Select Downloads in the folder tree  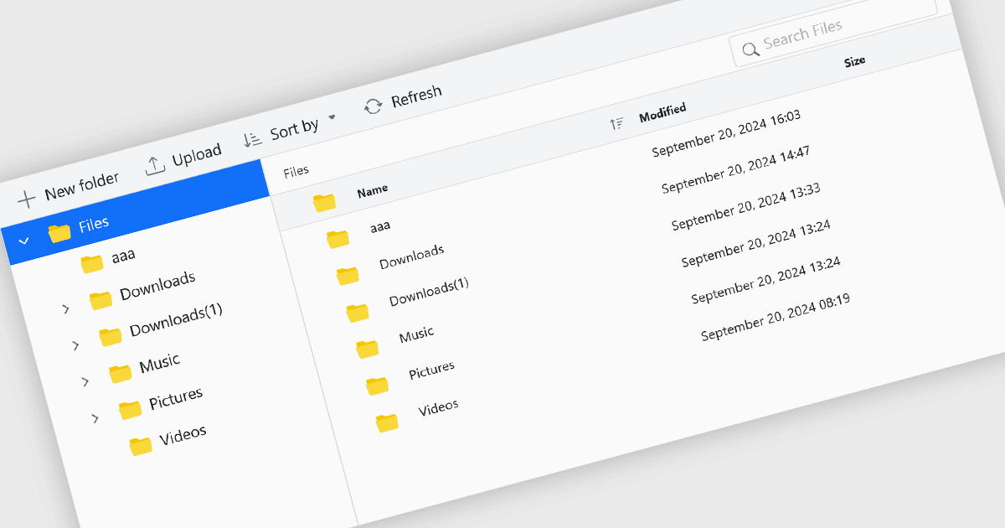tap(157, 286)
